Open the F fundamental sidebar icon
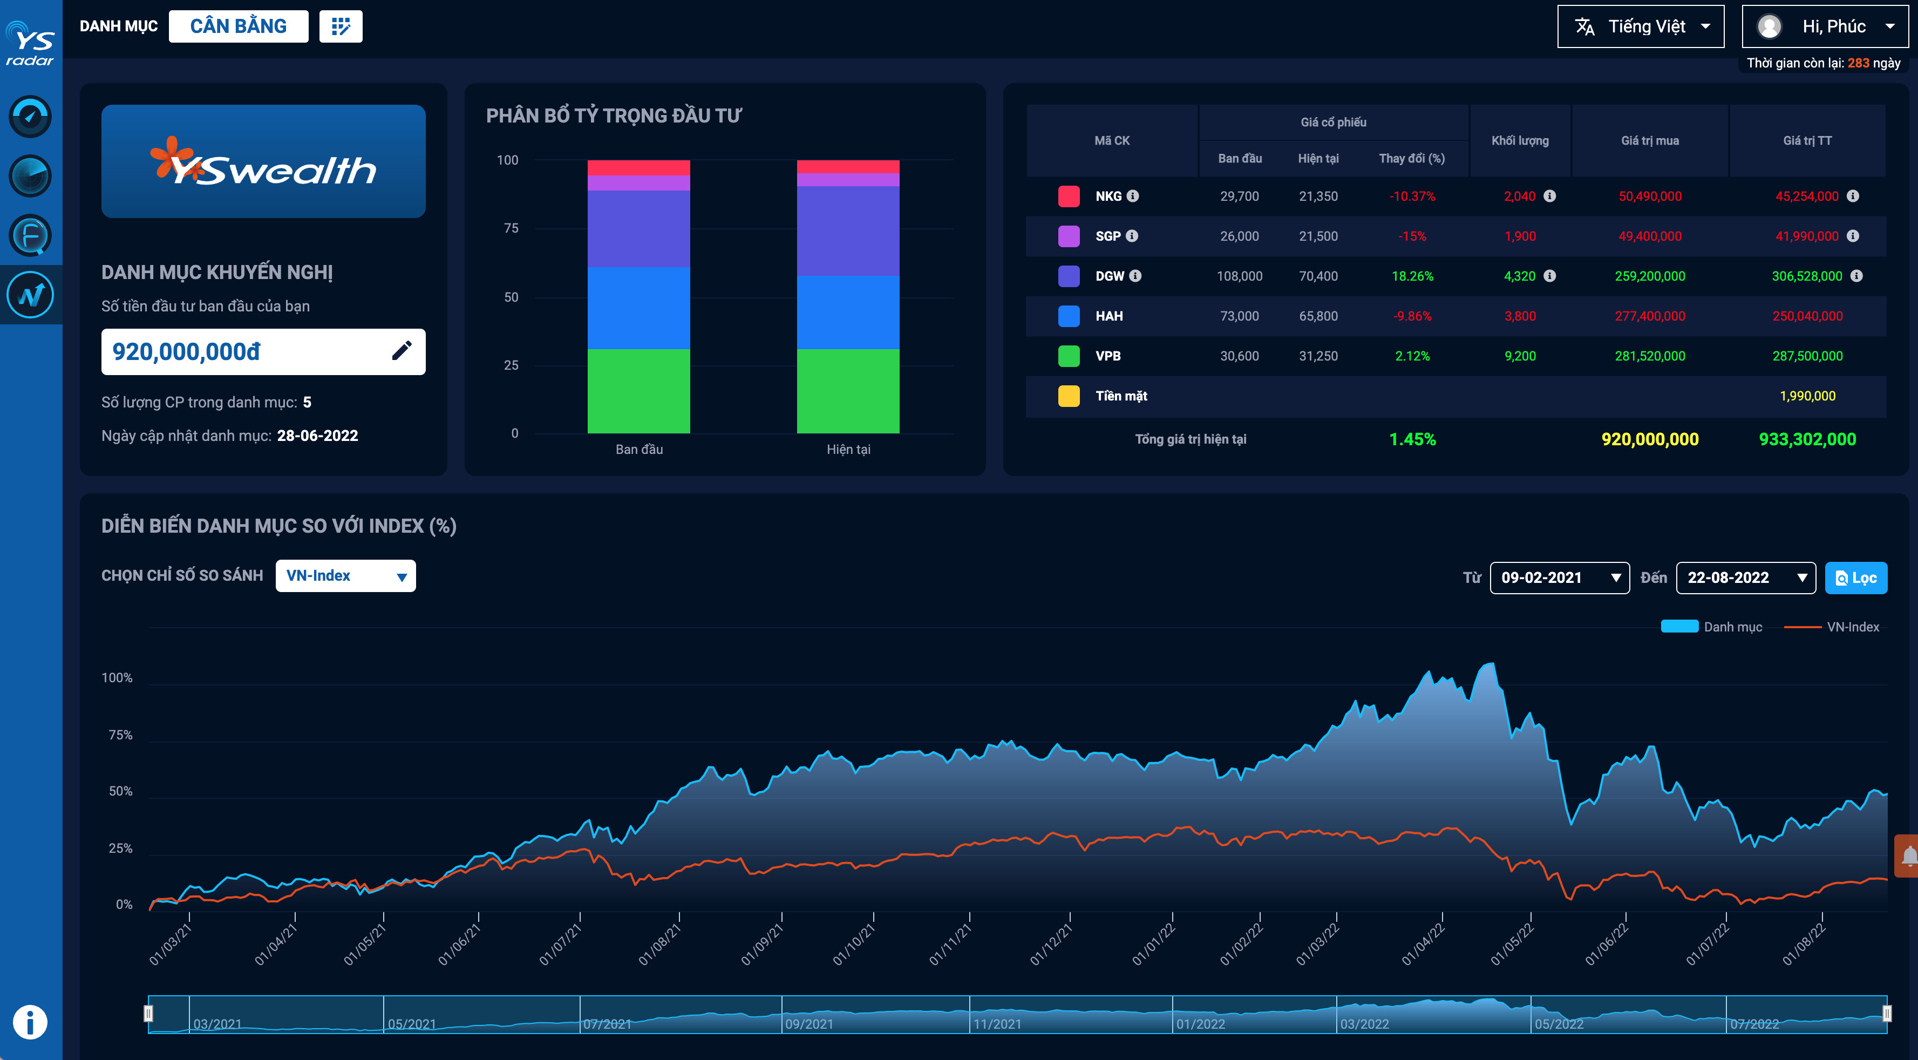This screenshot has width=1918, height=1060. pos(30,236)
